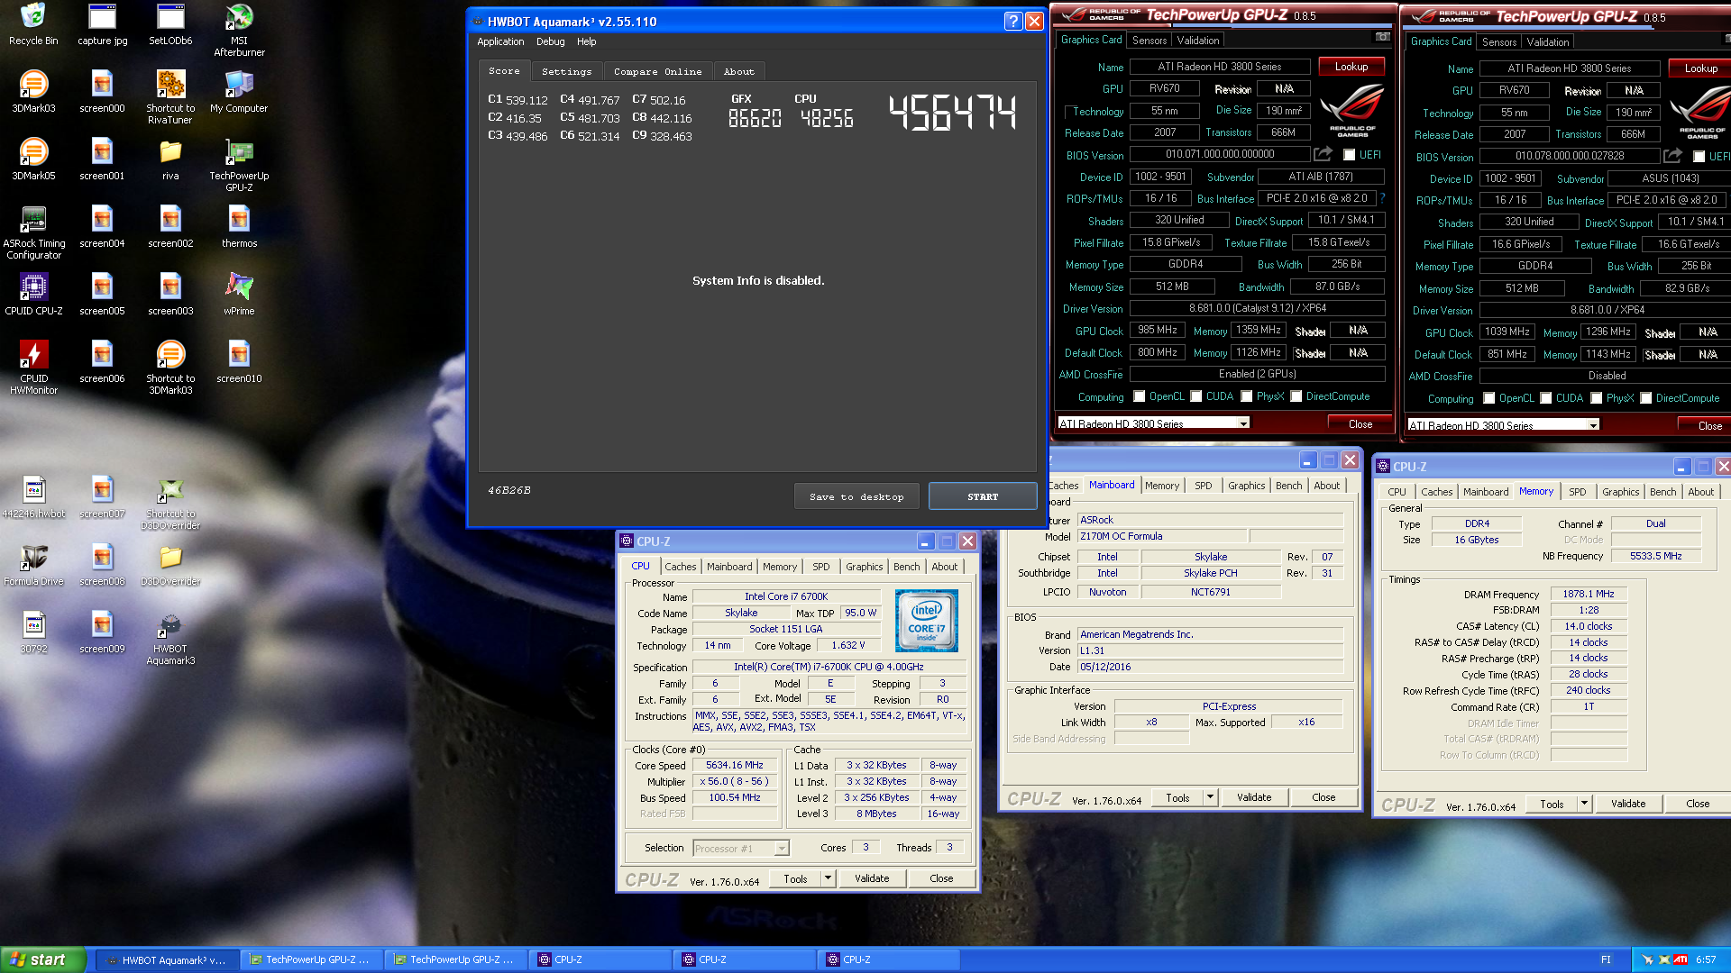The height and width of the screenshot is (973, 1731).
Task: Click Close button in left GPU-Z
Action: (1360, 423)
